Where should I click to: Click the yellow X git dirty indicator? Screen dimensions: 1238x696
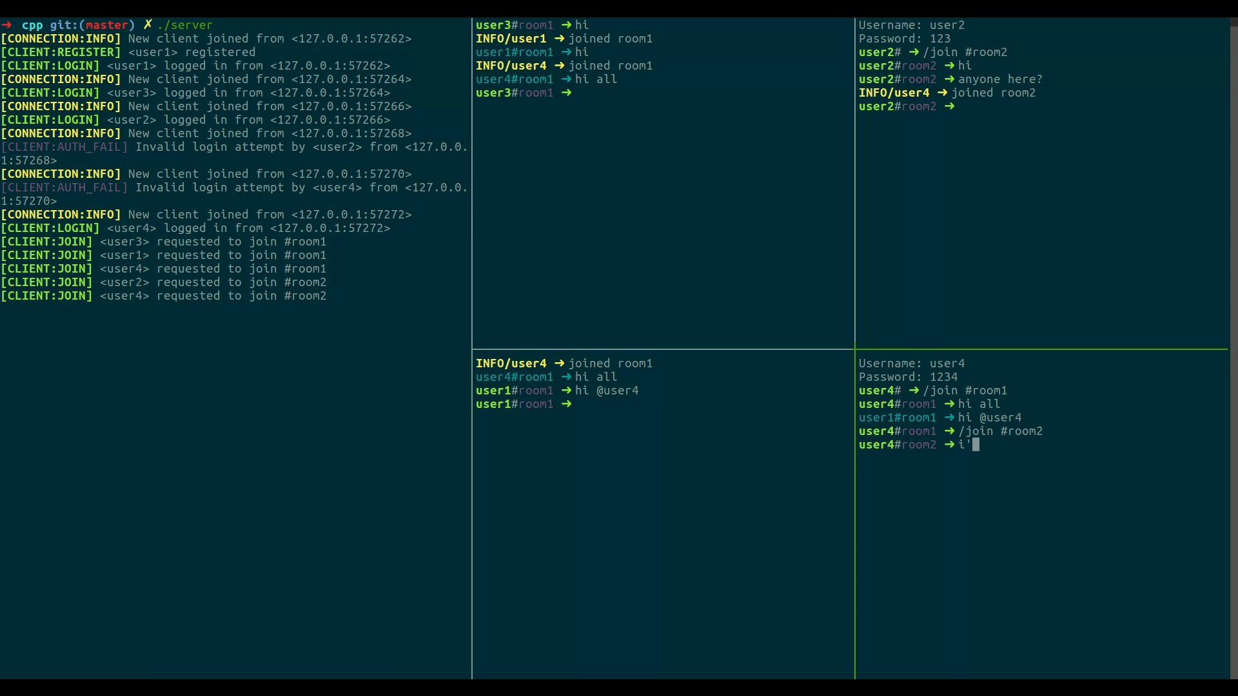tap(148, 25)
